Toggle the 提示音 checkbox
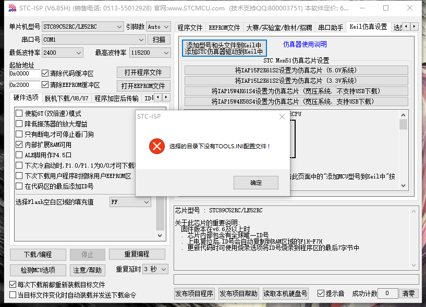The image size is (426, 307). pos(321,293)
